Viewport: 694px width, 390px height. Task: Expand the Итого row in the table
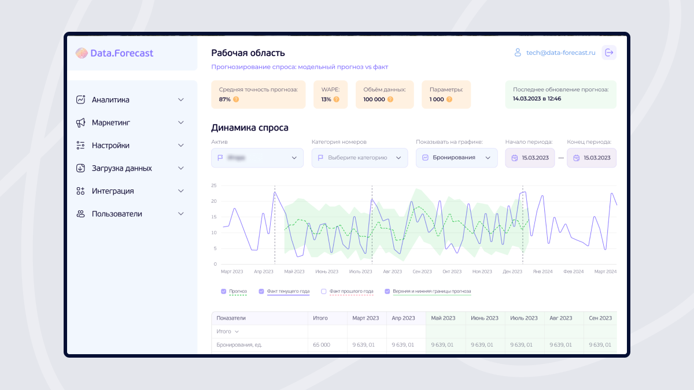[228, 332]
